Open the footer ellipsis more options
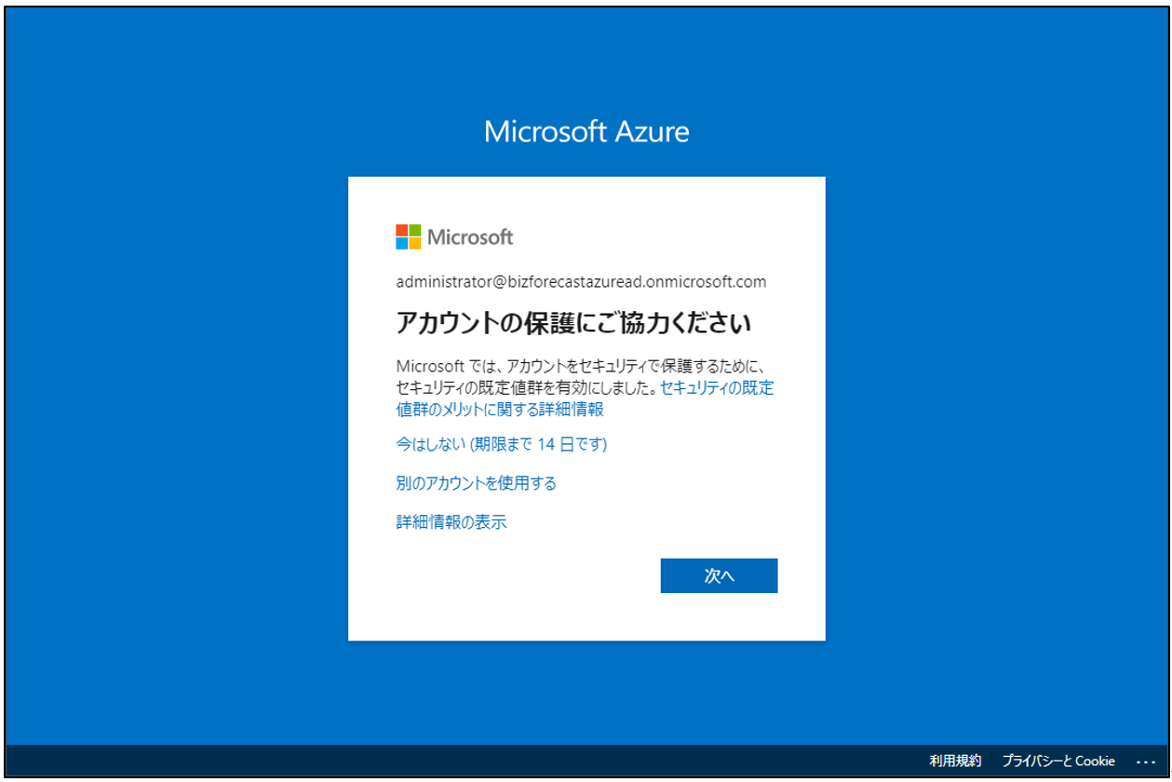 (1145, 762)
